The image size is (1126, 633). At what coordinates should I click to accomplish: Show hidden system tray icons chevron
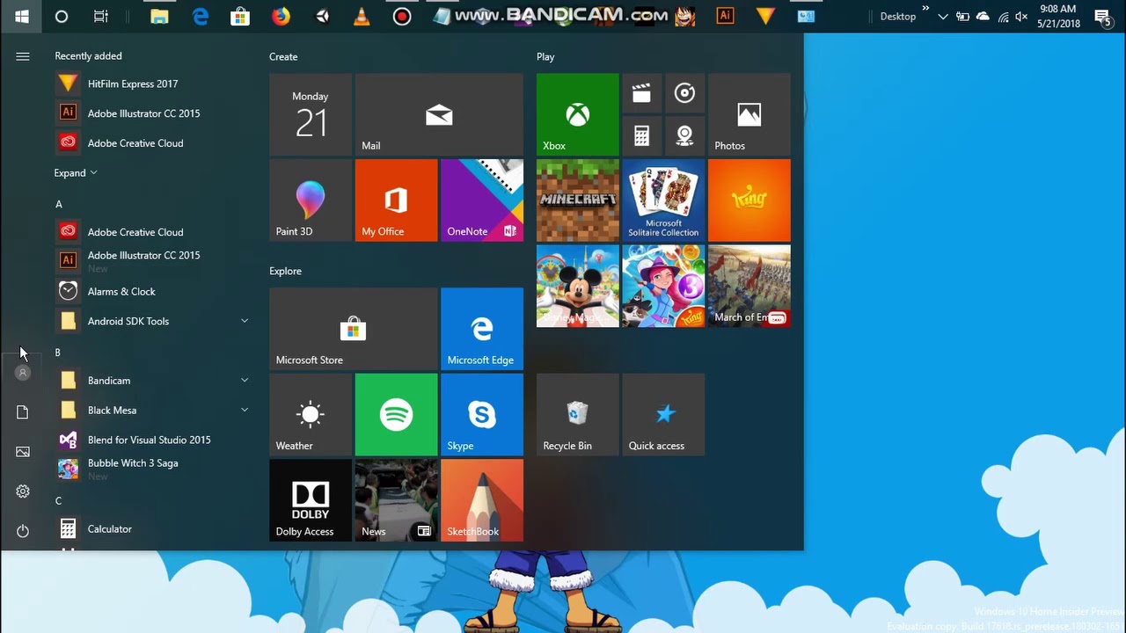[943, 16]
